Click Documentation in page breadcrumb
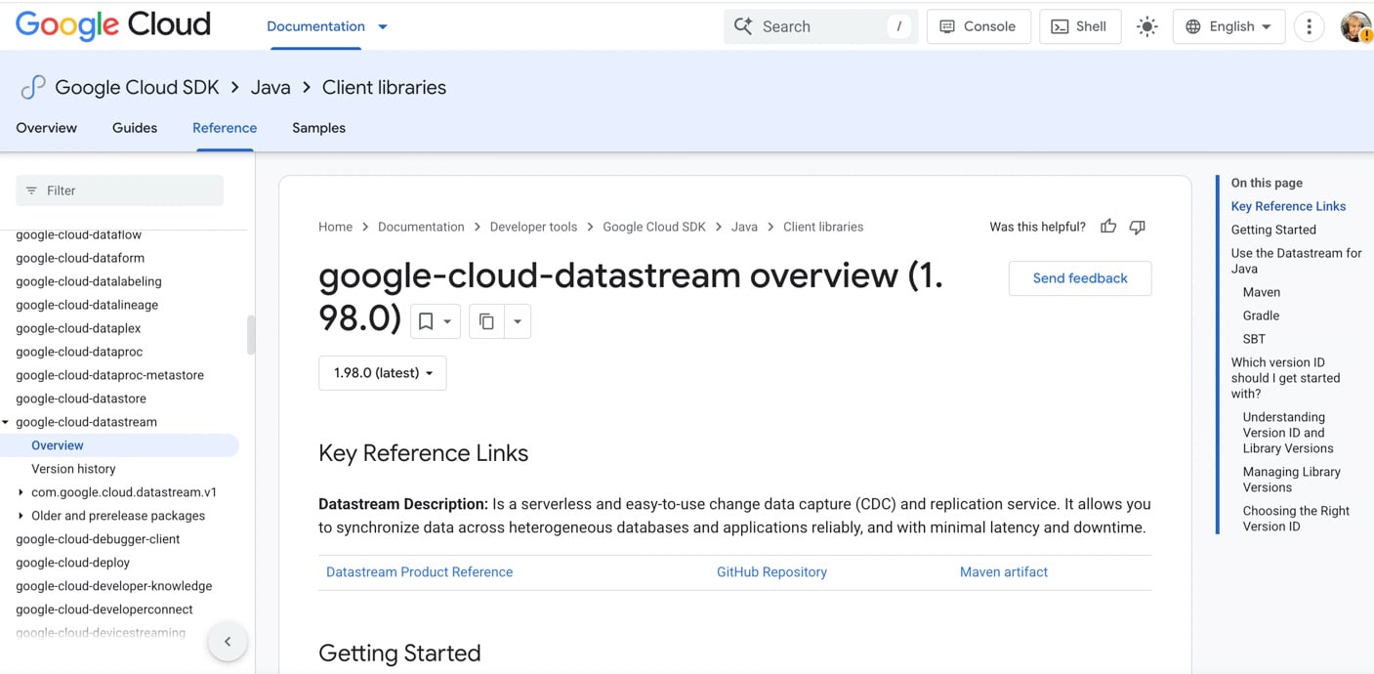 [x=421, y=227]
